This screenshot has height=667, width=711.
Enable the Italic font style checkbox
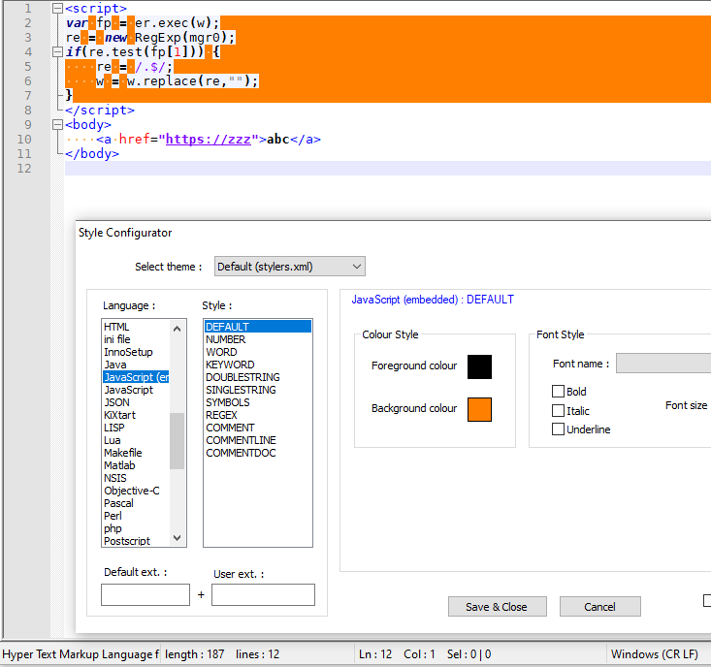coord(558,410)
